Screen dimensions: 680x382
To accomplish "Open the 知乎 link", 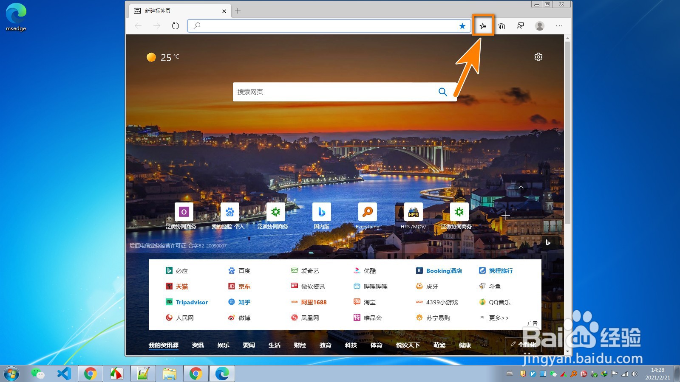I will pos(239,302).
